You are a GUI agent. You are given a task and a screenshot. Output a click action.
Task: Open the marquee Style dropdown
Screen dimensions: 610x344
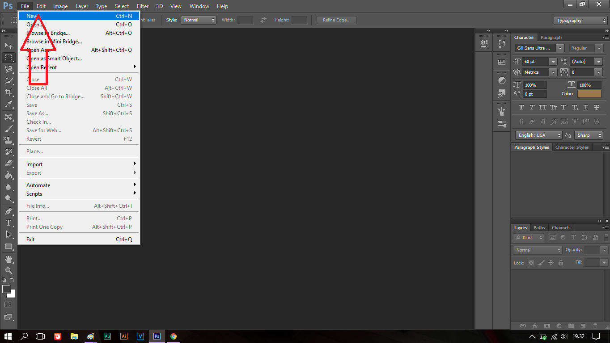coord(198,20)
